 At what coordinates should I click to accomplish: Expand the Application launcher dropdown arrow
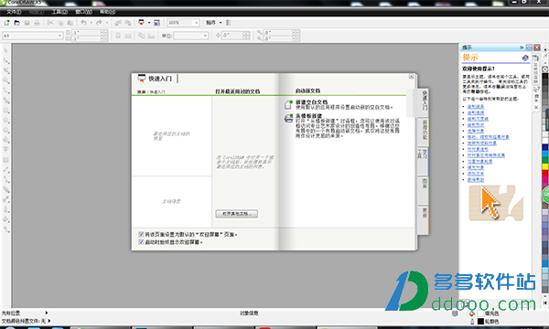click(149, 23)
